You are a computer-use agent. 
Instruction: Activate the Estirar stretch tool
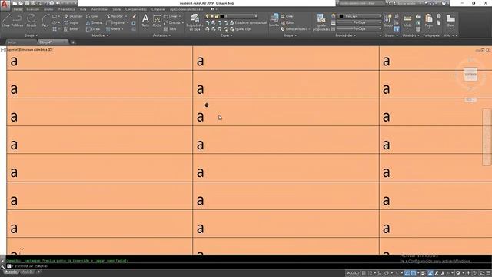pyautogui.click(x=71, y=29)
